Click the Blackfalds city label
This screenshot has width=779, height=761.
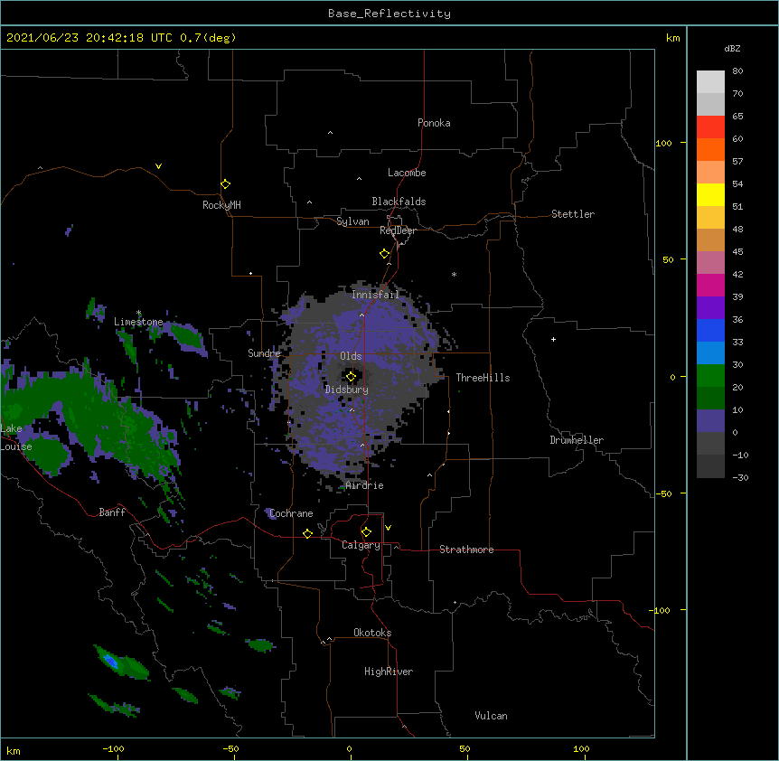coord(399,202)
